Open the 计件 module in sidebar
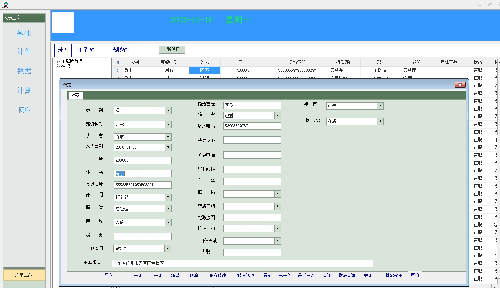The image size is (500, 288). coord(24,52)
